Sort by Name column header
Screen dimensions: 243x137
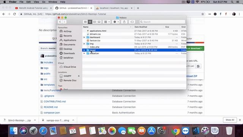107,27
